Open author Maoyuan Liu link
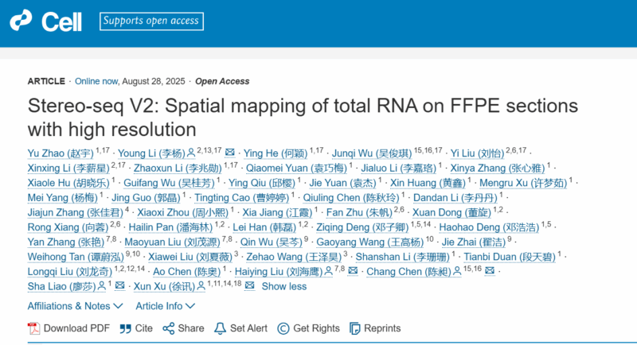Screen dimensions: 637x345 172,242
